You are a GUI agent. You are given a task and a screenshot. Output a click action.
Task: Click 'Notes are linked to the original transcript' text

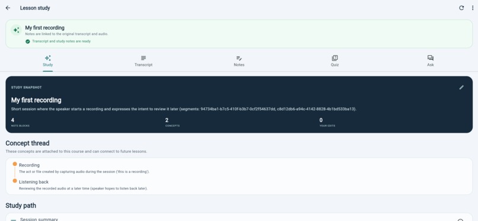[66, 34]
